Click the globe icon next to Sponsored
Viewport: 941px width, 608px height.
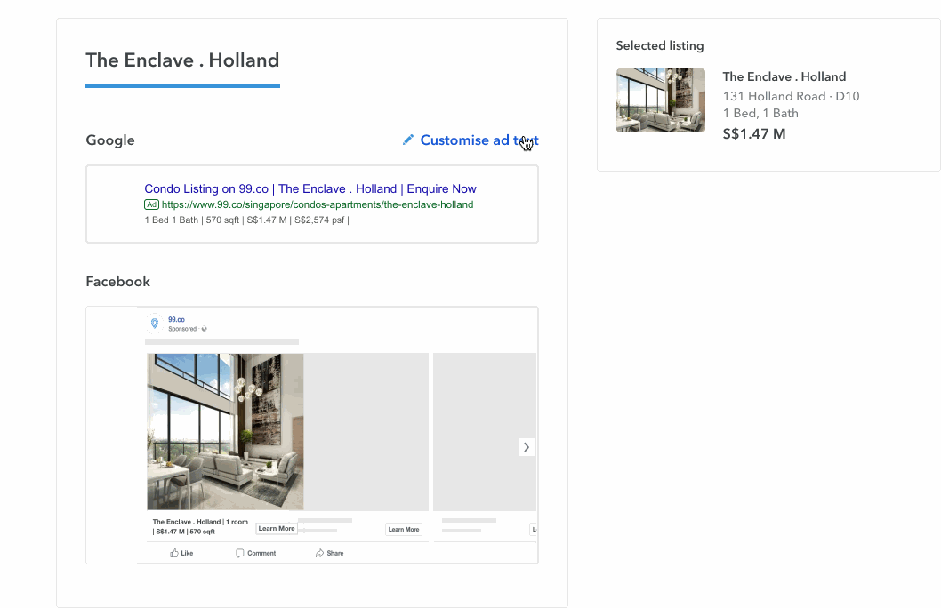(205, 329)
